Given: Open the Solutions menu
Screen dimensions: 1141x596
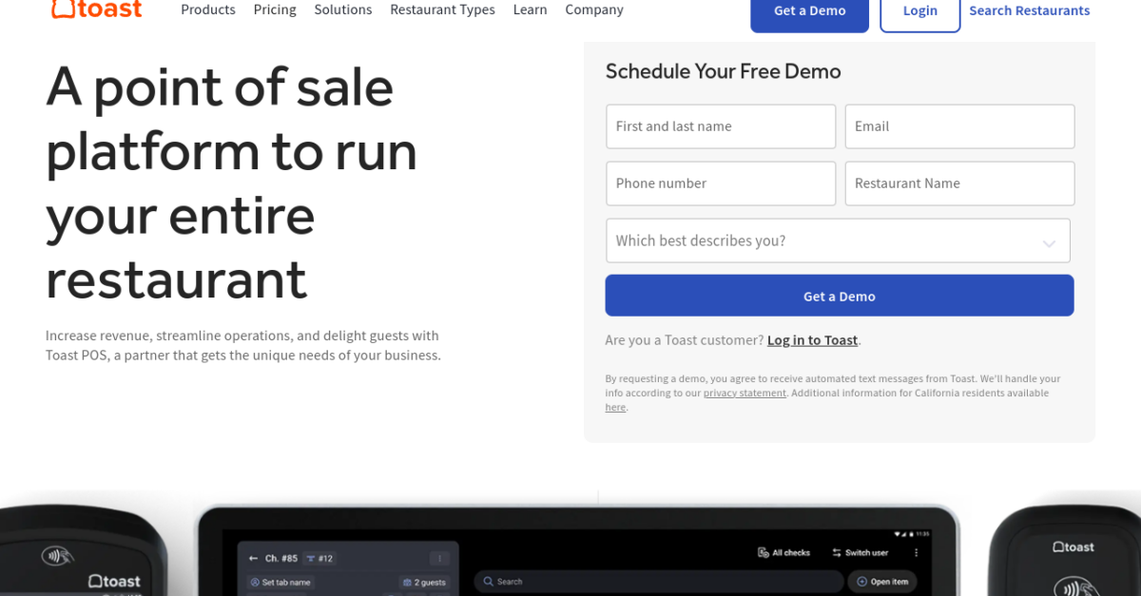Looking at the screenshot, I should click(343, 10).
